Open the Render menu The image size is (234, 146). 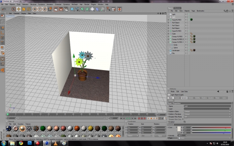87,4
